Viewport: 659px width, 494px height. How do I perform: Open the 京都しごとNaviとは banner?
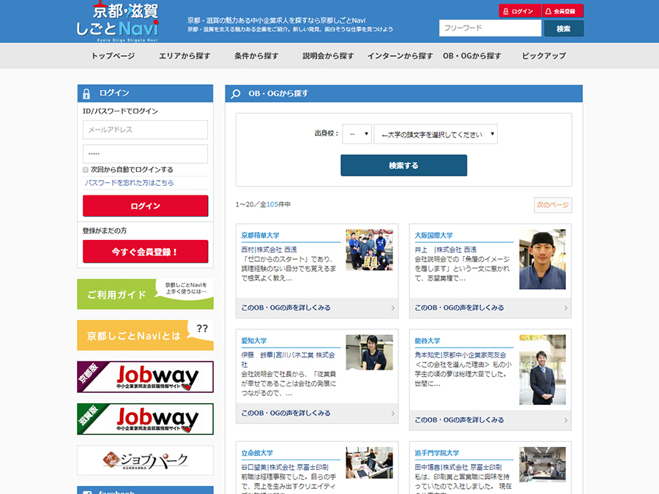145,335
